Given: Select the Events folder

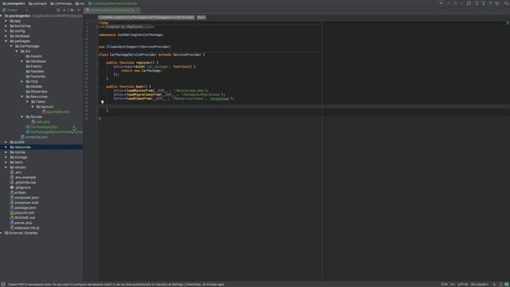Looking at the screenshot, I should coord(33,66).
